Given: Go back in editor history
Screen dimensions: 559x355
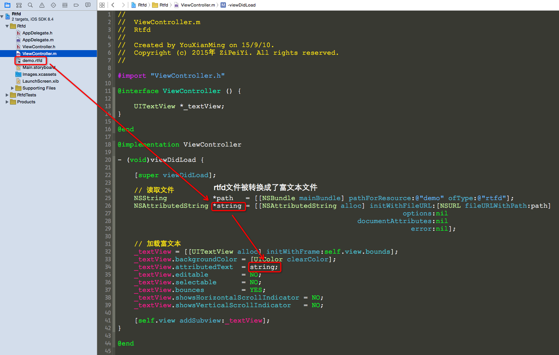Looking at the screenshot, I should [x=113, y=5].
